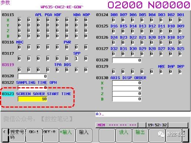
Task: Select the X axis display order field
Action: point(127,83)
